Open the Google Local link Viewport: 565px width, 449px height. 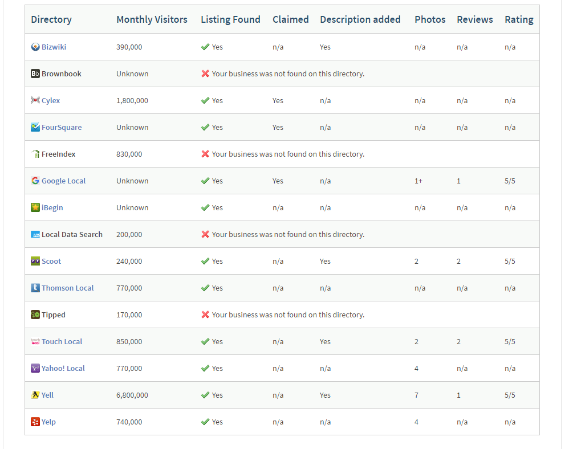[x=63, y=181]
